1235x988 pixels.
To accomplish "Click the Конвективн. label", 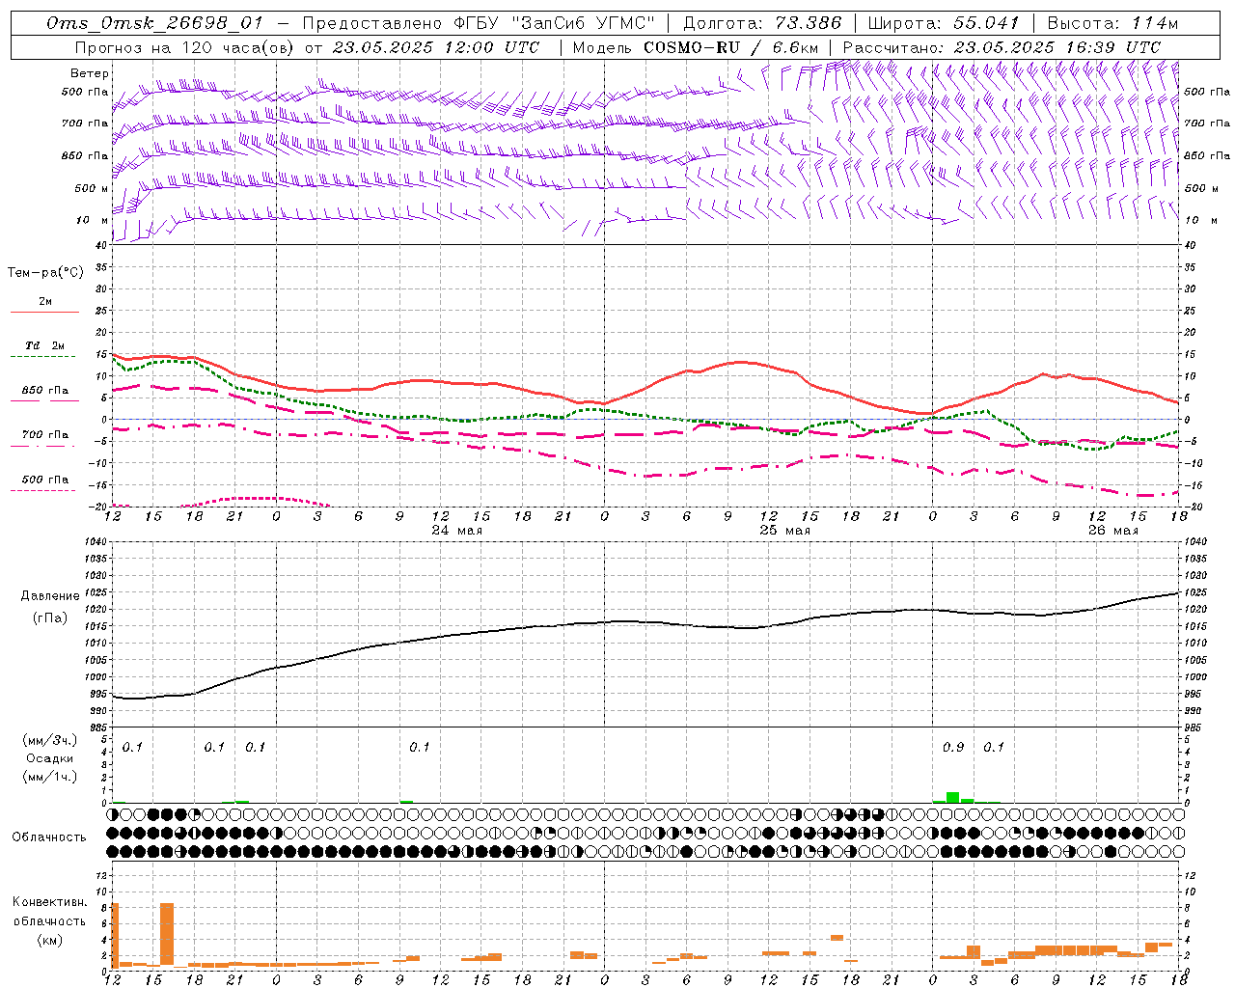I will point(50,901).
